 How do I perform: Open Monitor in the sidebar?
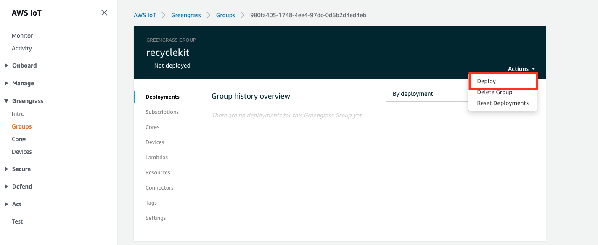(x=22, y=36)
